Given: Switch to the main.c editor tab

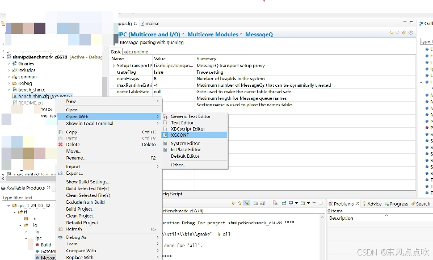Looking at the screenshot, I should tap(150, 23).
